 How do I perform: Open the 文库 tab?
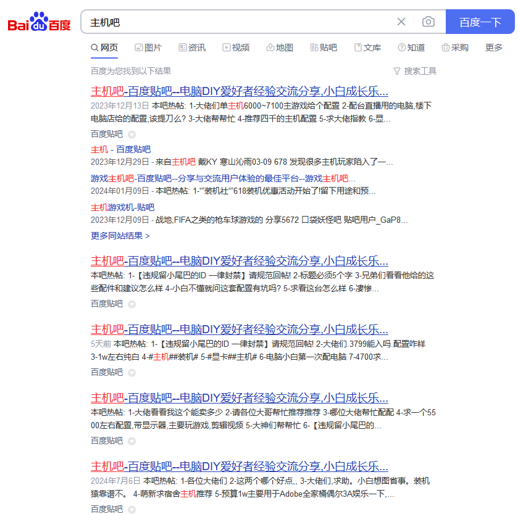368,48
